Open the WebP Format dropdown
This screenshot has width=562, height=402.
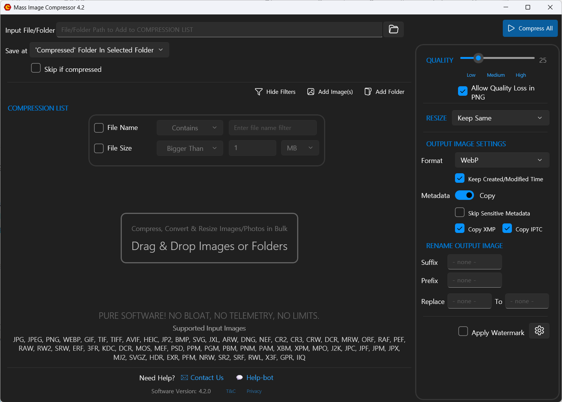coord(502,160)
